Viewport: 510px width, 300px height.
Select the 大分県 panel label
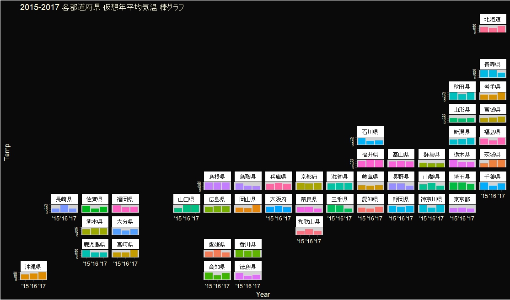pyautogui.click(x=125, y=222)
